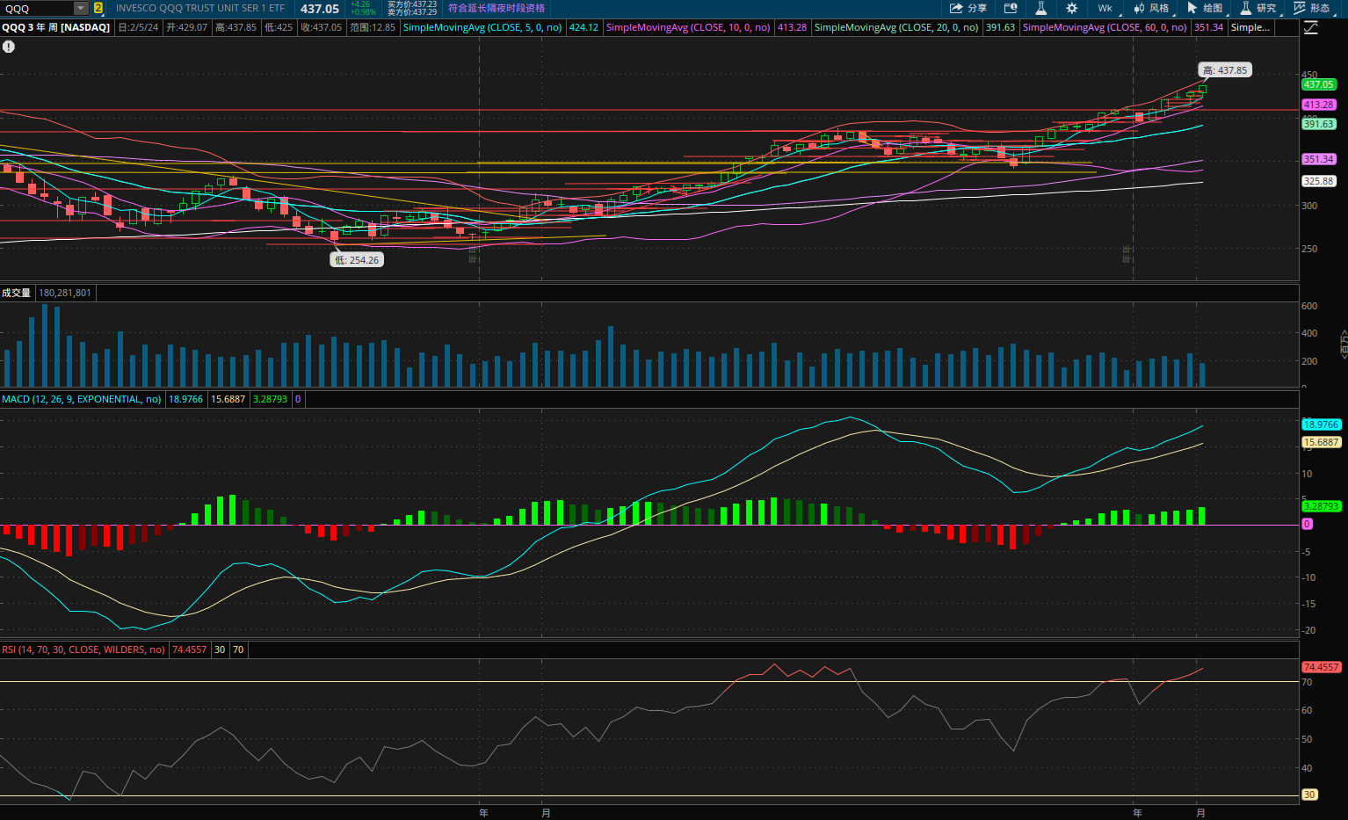Click the extended-hours eligibility link (符合延长隔夜时段资格)

[496, 8]
